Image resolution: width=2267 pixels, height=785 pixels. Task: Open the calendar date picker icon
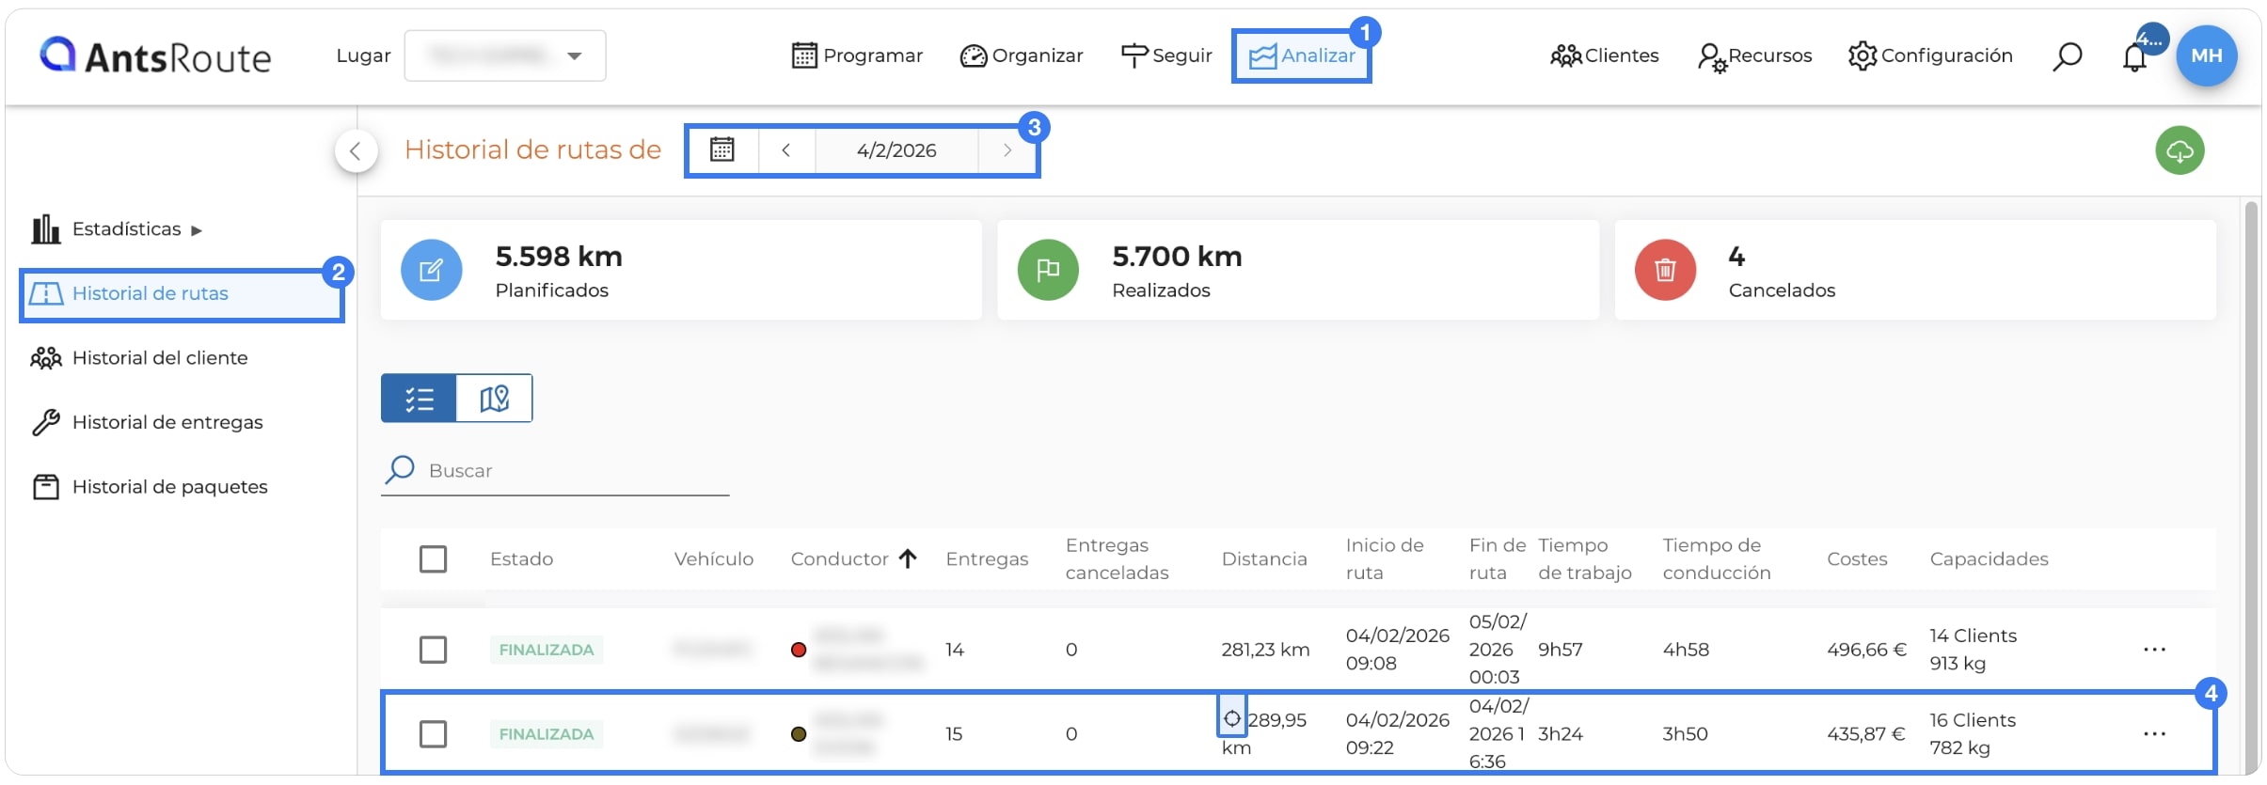[x=722, y=149]
